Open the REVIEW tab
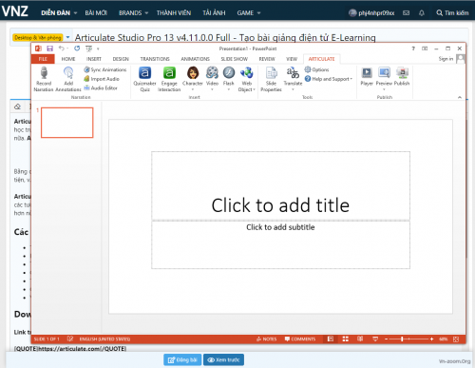The height and width of the screenshot is (368, 475). pyautogui.click(x=267, y=59)
